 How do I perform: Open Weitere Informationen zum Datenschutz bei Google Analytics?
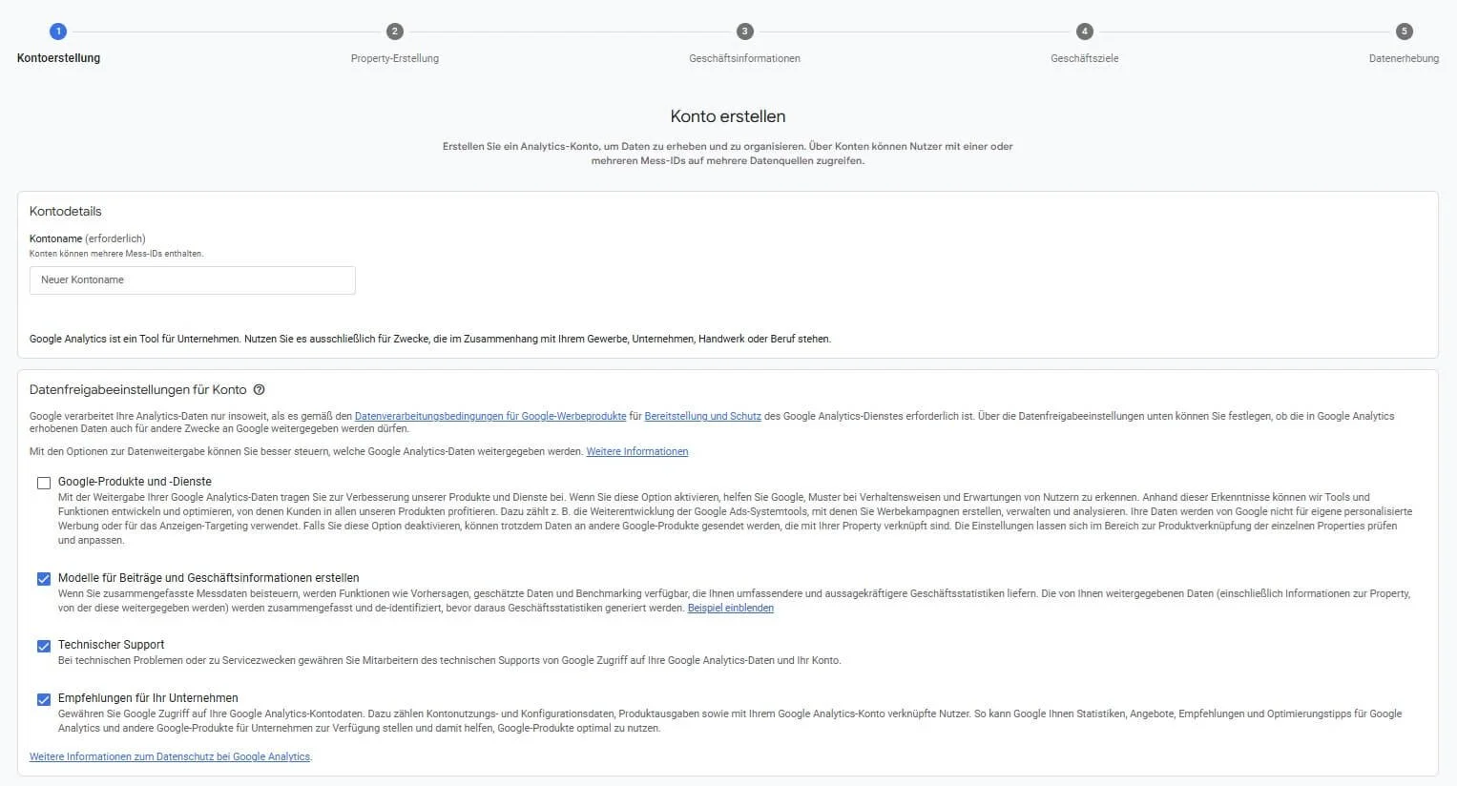[170, 756]
